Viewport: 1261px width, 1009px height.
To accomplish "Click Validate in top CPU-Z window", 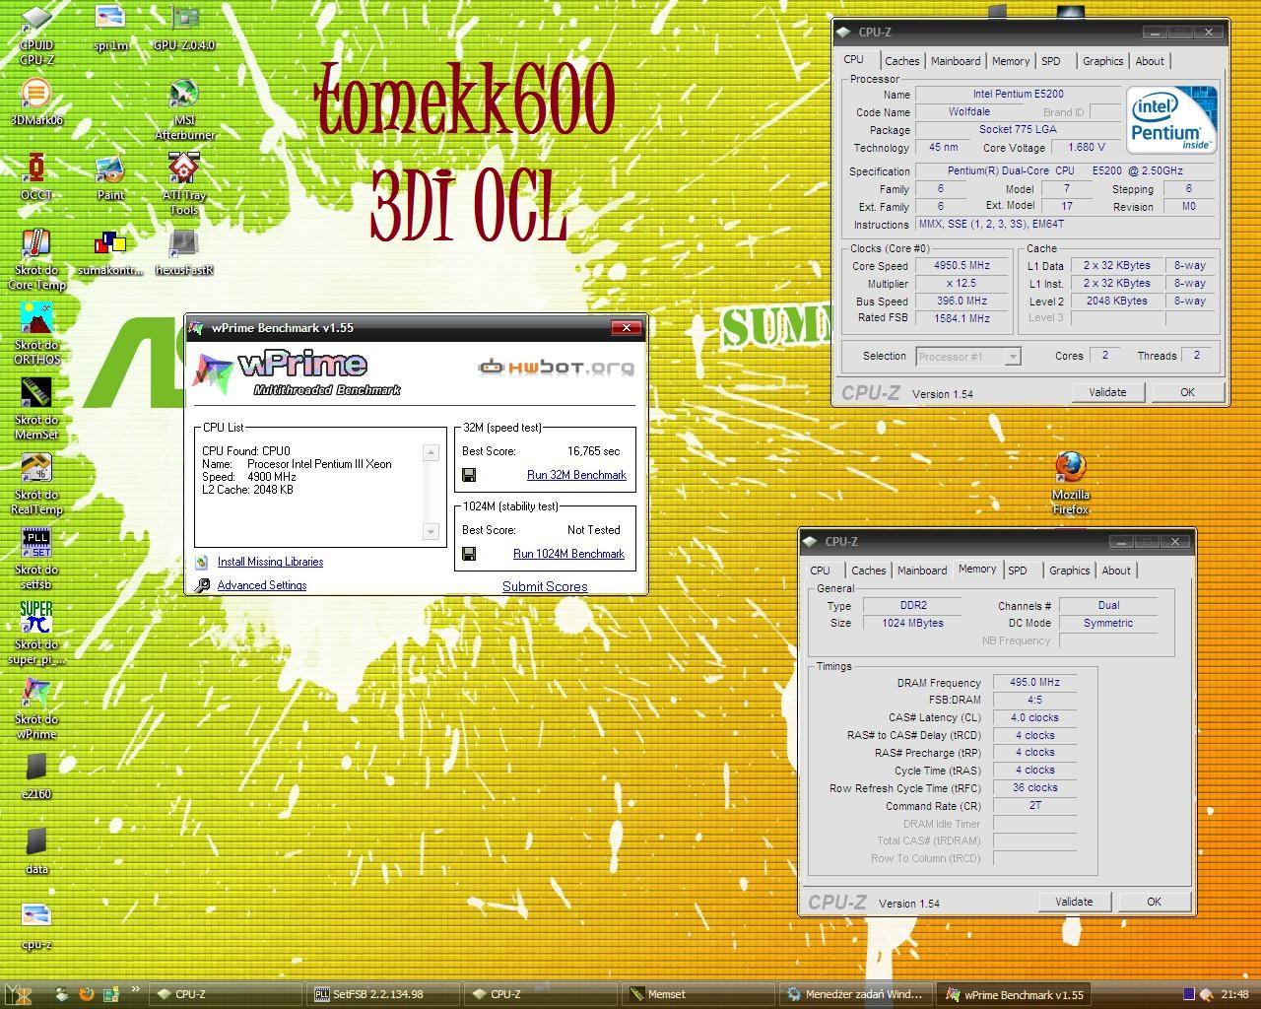I will [1107, 392].
